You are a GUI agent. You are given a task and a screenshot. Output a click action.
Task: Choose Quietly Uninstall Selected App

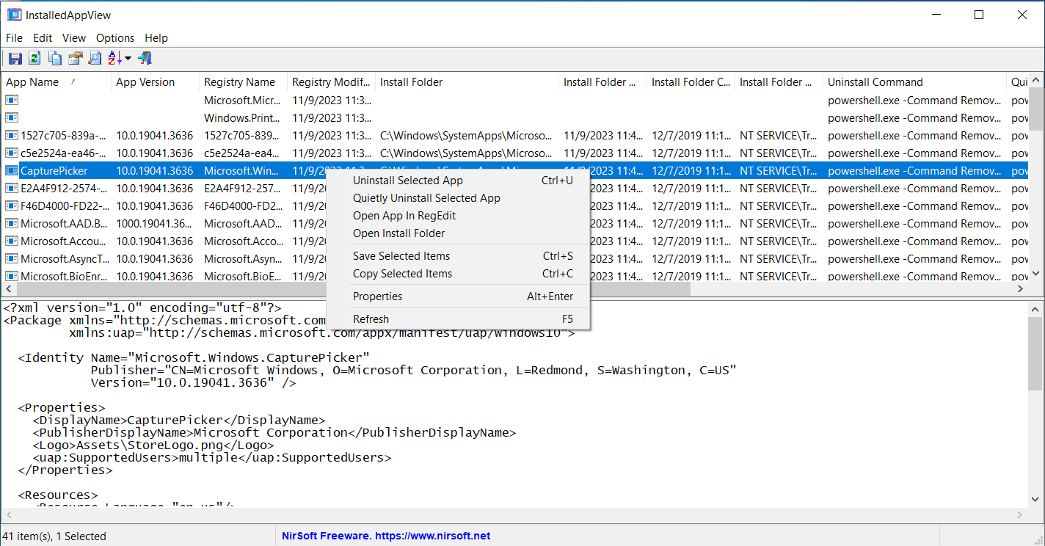click(458, 198)
